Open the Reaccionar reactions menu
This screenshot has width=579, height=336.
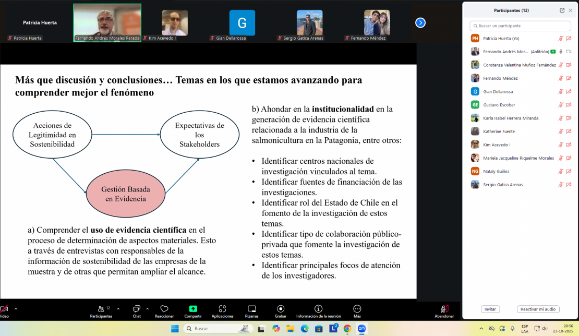tap(164, 309)
